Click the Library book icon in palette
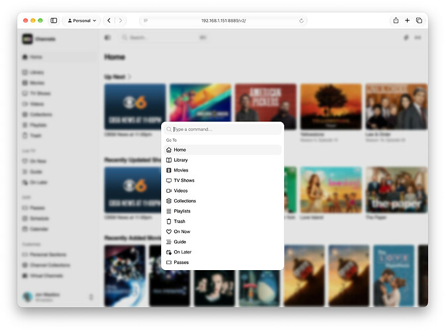Screen dimensions: 446x331 pyautogui.click(x=169, y=160)
